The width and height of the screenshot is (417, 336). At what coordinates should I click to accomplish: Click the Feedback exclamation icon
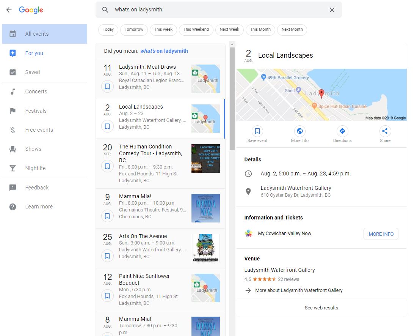(13, 188)
